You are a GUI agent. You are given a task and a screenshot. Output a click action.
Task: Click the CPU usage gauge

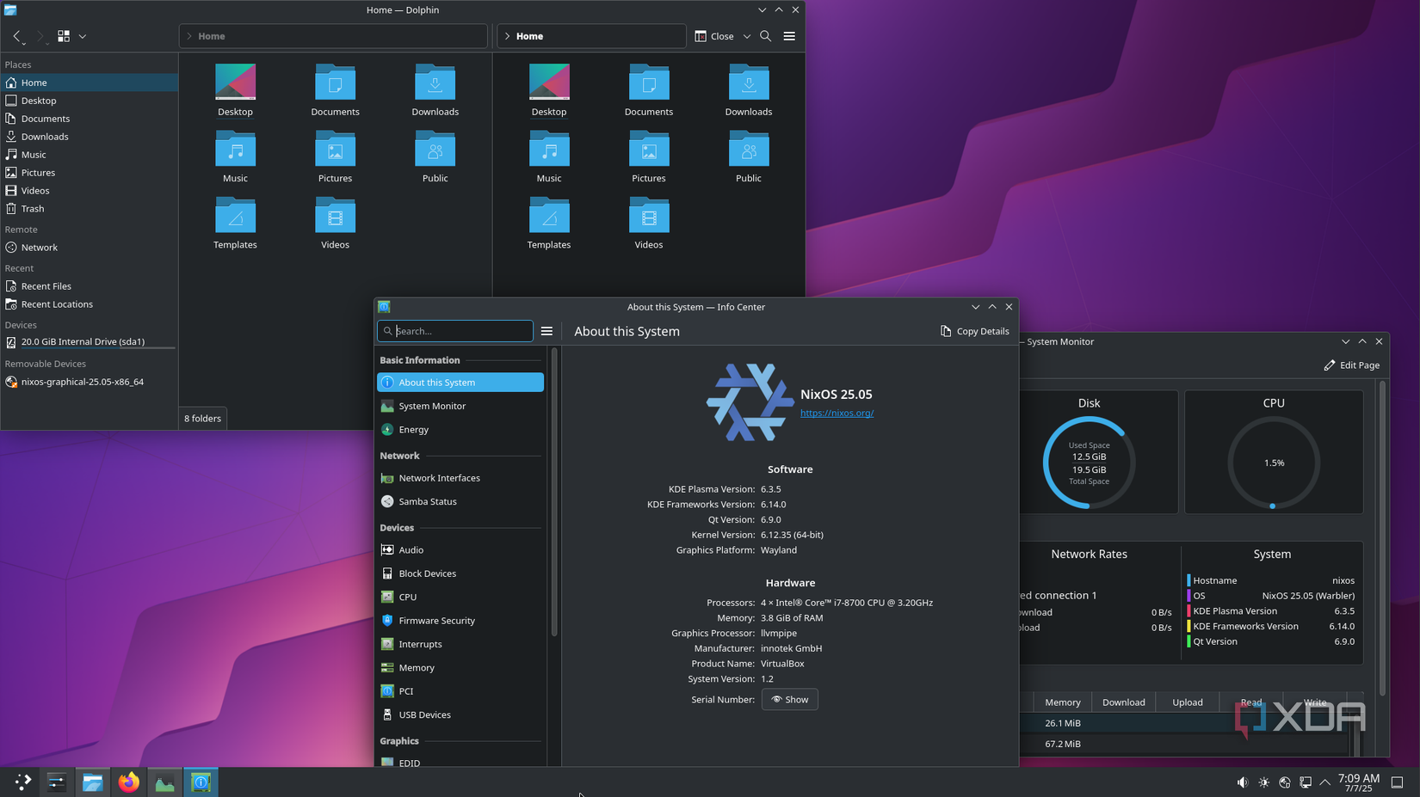point(1273,463)
